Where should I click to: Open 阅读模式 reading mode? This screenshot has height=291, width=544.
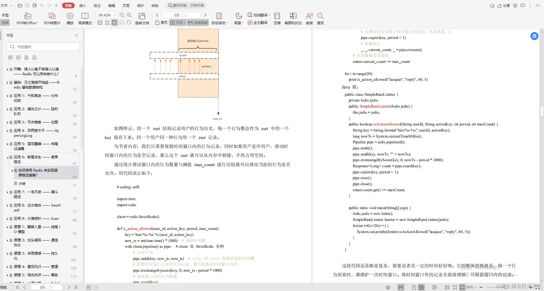[x=85, y=18]
